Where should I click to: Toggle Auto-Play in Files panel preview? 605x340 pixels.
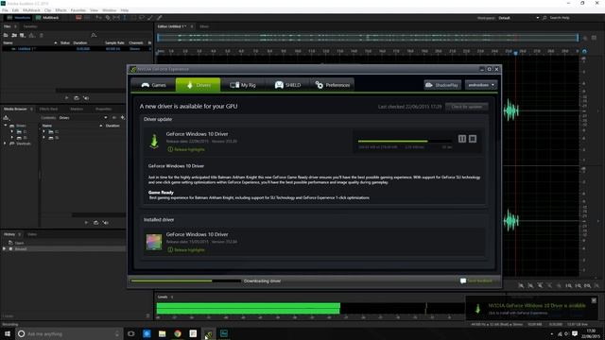(x=86, y=98)
